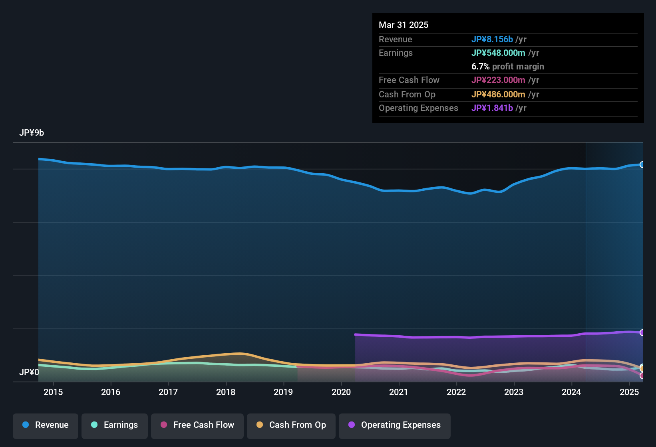Click the JP¥0 y-axis label
This screenshot has width=656, height=447.
click(x=29, y=372)
